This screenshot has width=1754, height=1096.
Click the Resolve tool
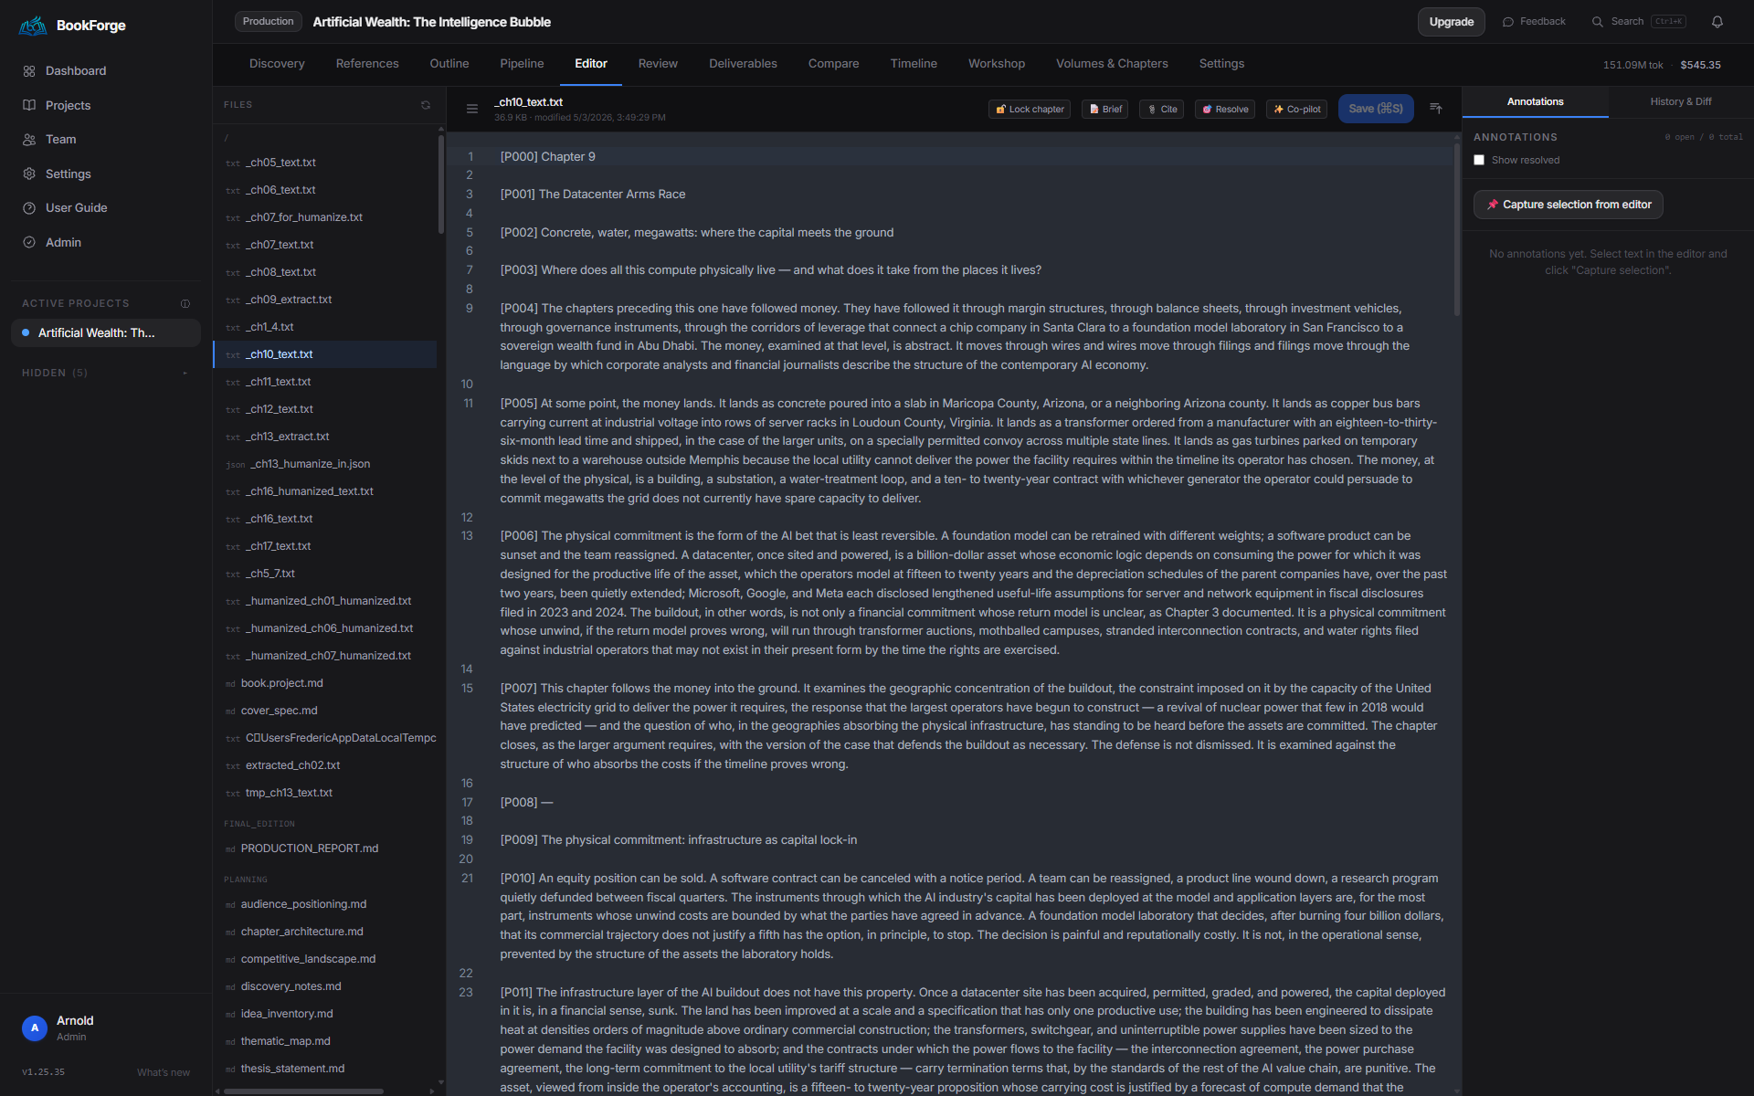[1225, 110]
